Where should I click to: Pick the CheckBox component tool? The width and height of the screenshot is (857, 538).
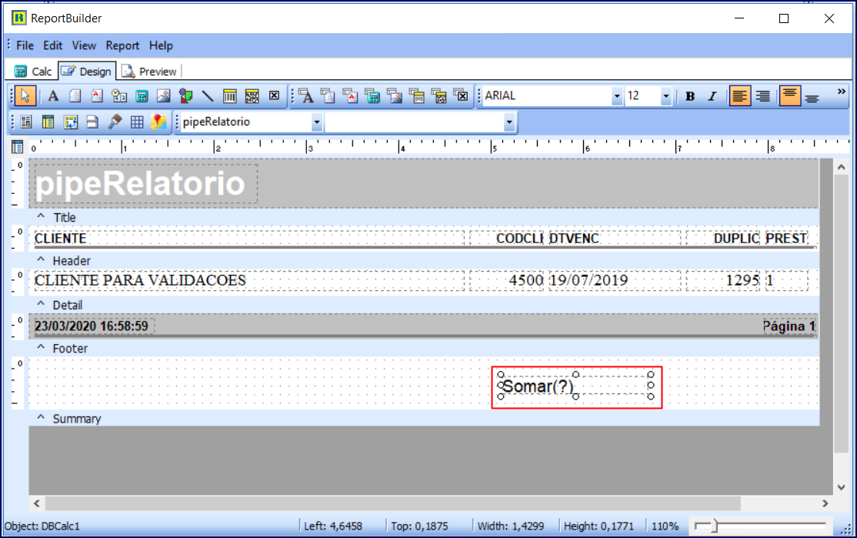274,96
